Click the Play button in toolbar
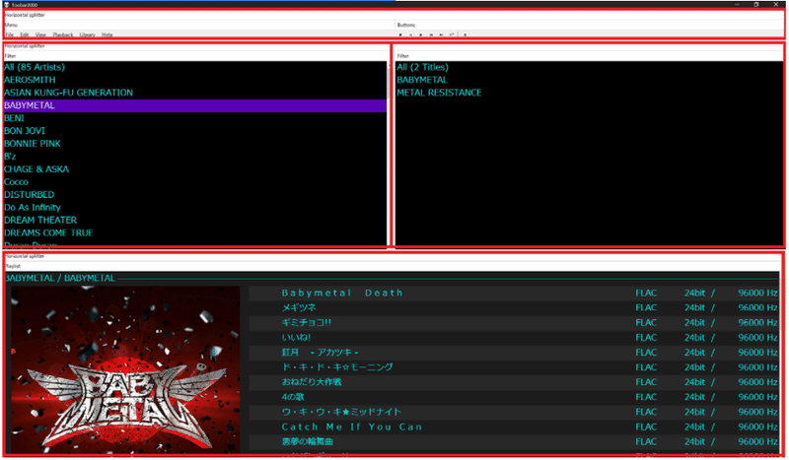The height and width of the screenshot is (460, 789). tap(421, 34)
